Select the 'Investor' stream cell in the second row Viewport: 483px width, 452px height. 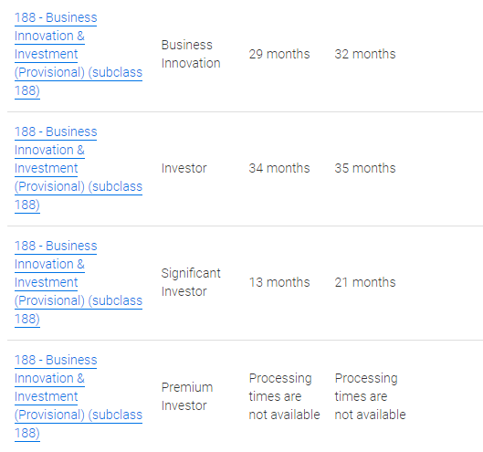click(x=184, y=168)
